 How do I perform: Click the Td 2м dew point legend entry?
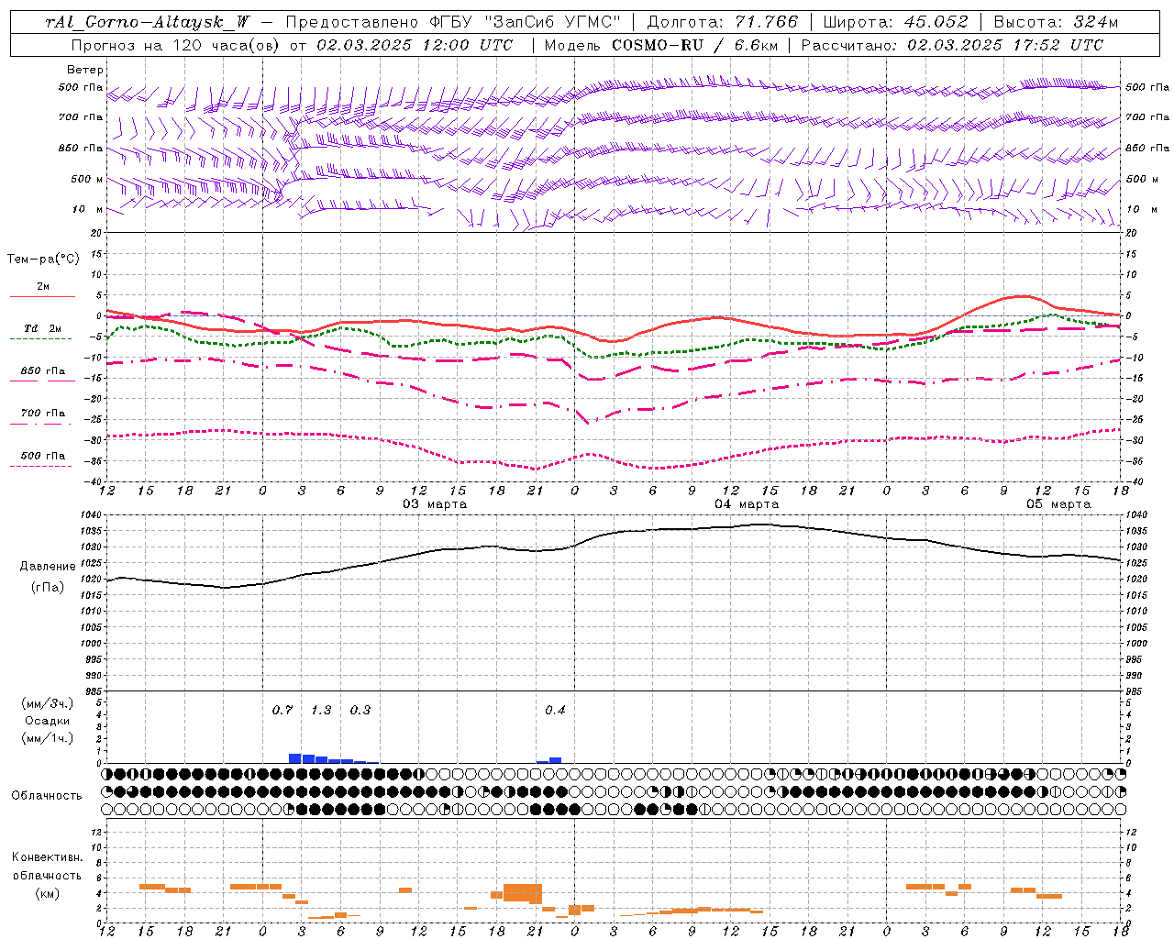pyautogui.click(x=43, y=328)
